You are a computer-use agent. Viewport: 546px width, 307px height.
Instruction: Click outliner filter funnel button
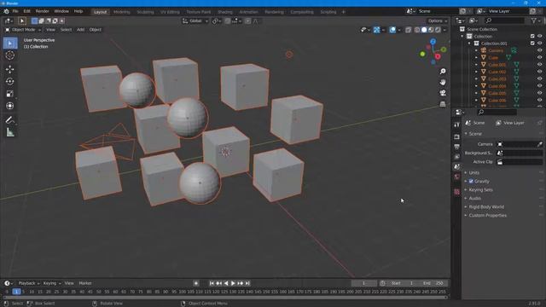(534, 20)
